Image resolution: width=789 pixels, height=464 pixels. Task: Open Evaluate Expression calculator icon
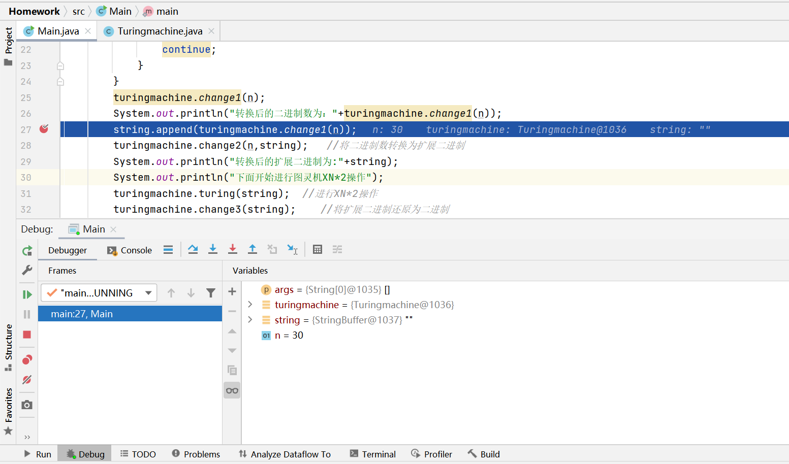click(x=318, y=249)
